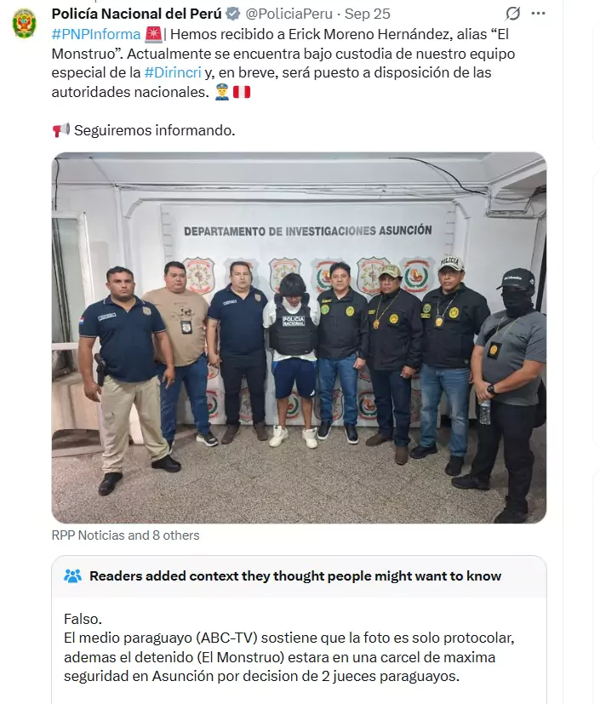Click the megaphone emoji before Seguiremos informando
The image size is (600, 704).
[61, 130]
